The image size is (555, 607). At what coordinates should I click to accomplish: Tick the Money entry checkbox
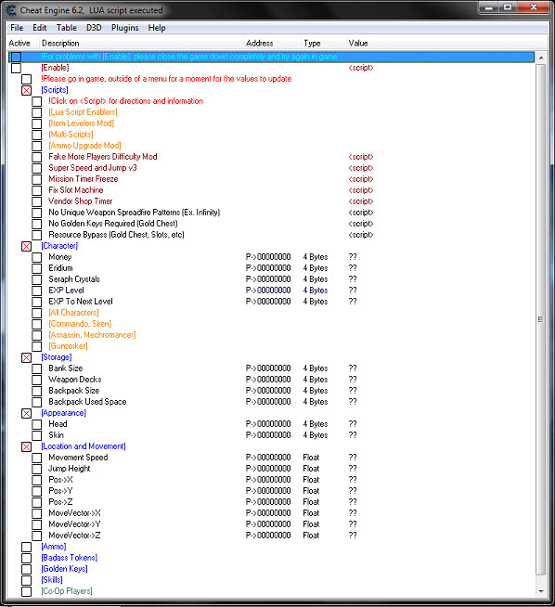(37, 257)
